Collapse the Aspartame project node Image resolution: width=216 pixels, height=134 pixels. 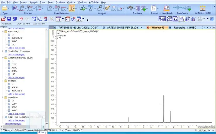3,97
